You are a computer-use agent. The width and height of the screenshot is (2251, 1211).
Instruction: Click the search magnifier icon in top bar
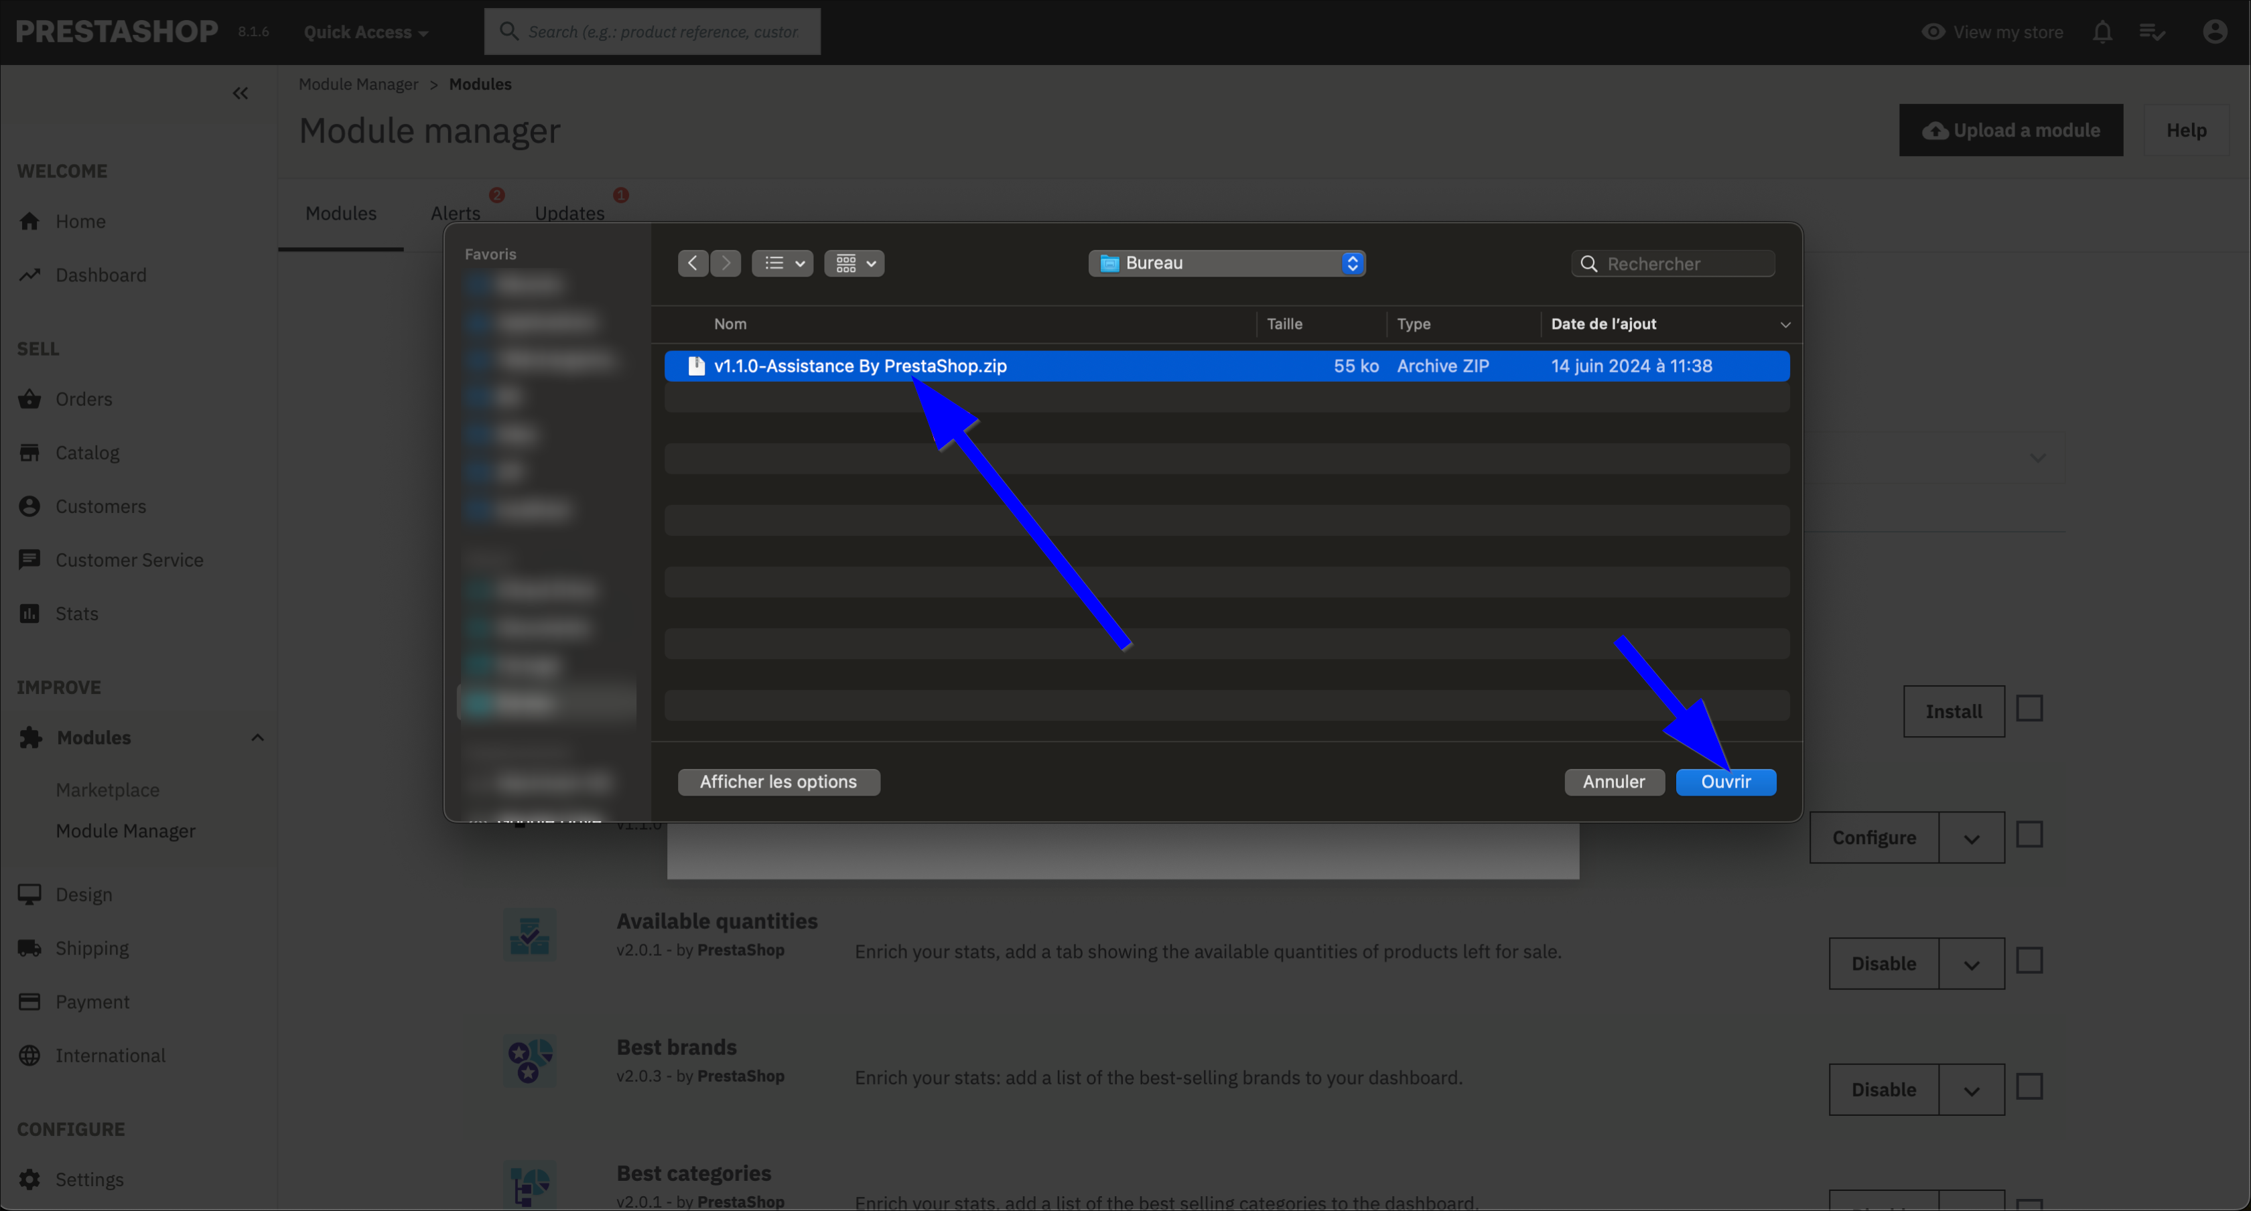pos(508,31)
